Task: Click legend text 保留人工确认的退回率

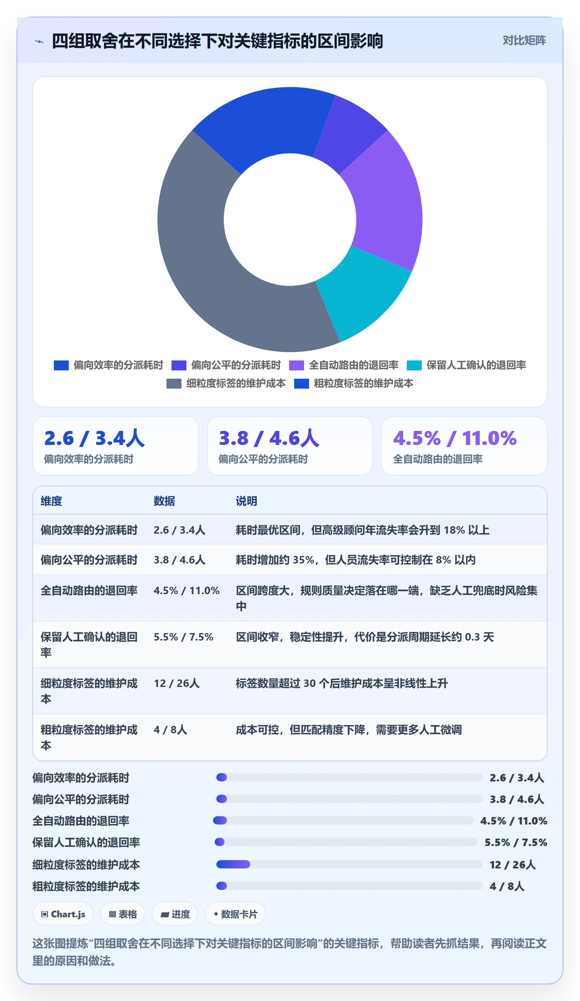Action: pos(476,365)
